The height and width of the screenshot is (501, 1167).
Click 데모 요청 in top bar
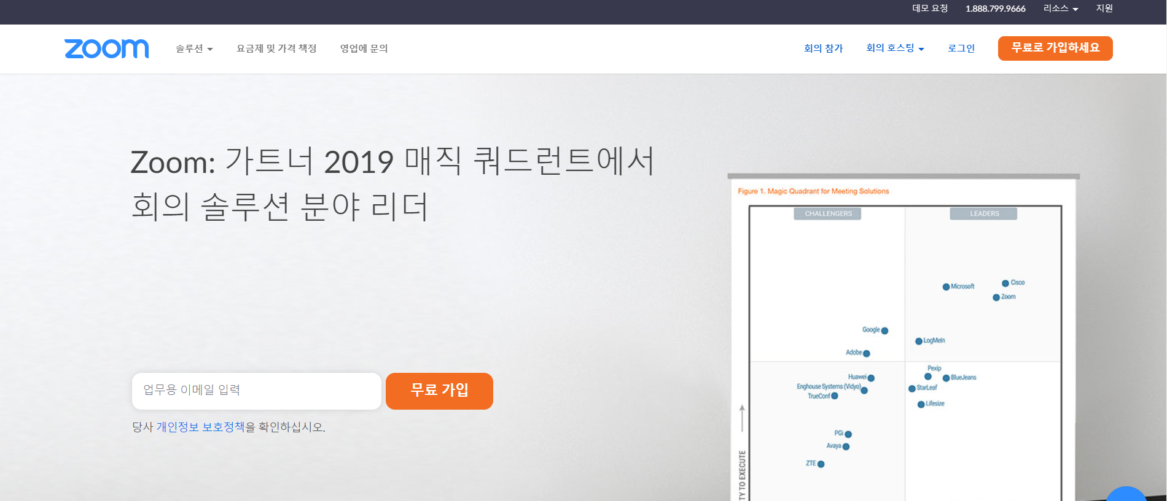[930, 9]
